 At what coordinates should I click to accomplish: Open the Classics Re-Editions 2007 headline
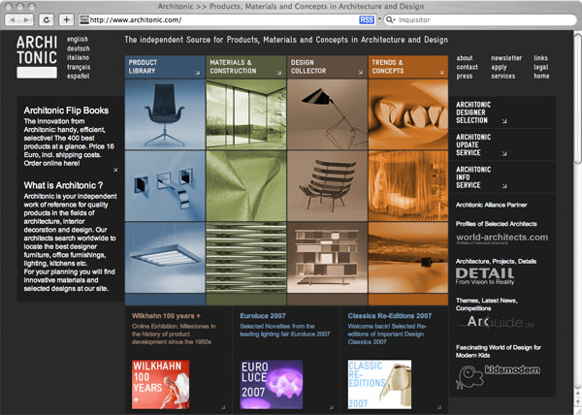pyautogui.click(x=390, y=316)
